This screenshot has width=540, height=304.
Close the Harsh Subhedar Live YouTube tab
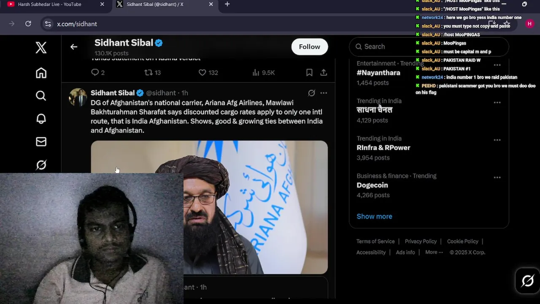tap(102, 4)
